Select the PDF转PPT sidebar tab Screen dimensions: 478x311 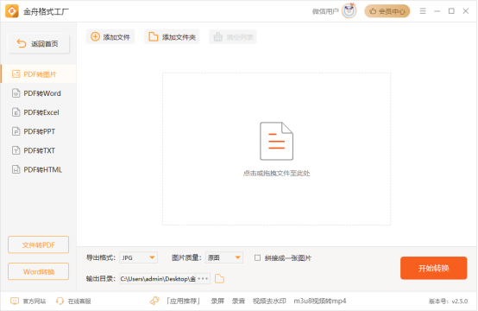tap(39, 131)
